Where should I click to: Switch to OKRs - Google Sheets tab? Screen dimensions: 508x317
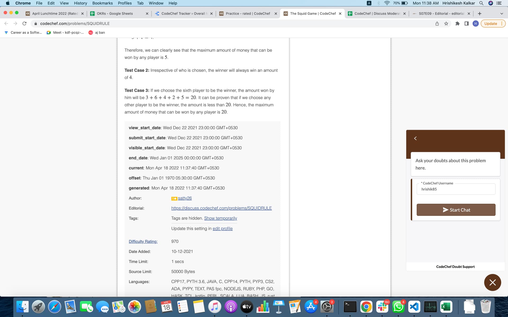click(115, 13)
